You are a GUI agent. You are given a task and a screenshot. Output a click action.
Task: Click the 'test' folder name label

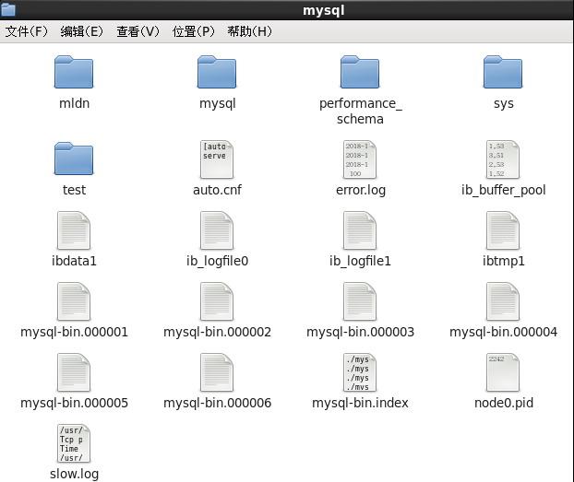[75, 190]
